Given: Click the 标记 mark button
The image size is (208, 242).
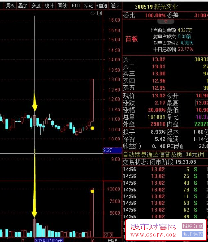Looking at the screenshot, I should [x=89, y=6].
